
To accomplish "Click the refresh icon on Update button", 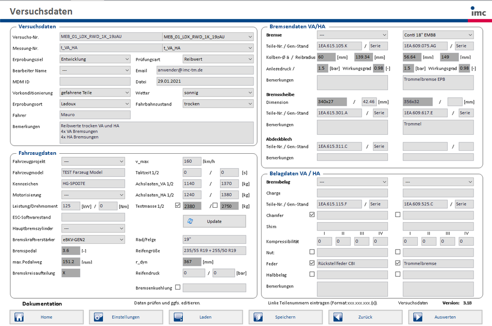I will point(191,221).
